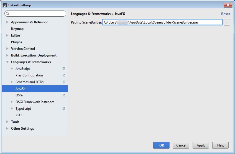Click the JavaFX breadcrumb heading
Viewport: 235px width, 154px height.
[120, 14]
